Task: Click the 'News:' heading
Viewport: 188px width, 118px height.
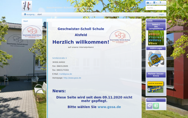Action: click(x=59, y=91)
